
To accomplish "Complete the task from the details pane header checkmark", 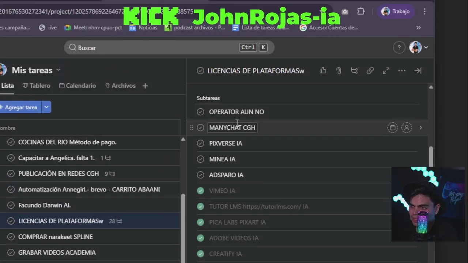I will [200, 70].
